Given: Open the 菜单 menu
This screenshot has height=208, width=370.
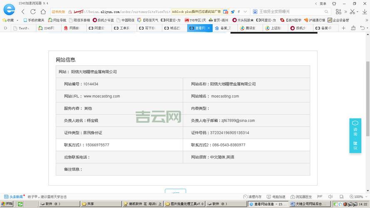Looking at the screenshot, I should [323, 4].
